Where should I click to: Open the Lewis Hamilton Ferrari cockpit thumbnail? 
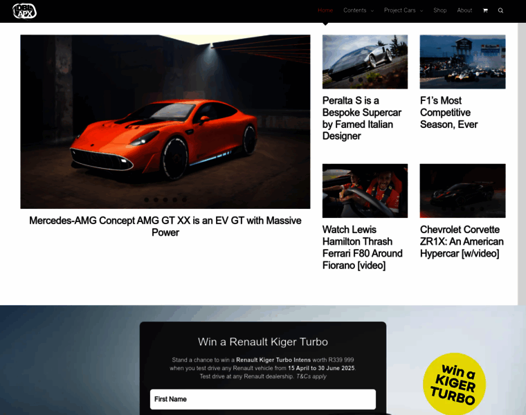pyautogui.click(x=365, y=191)
